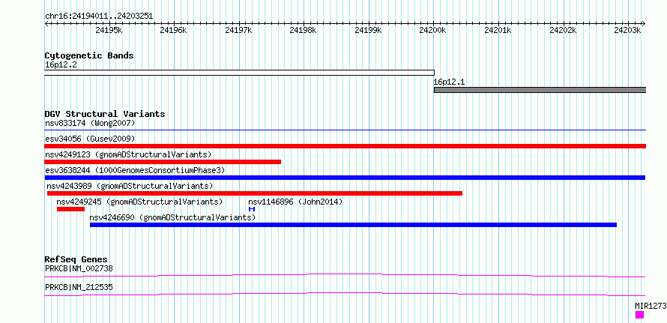
Task: Click the nsv4249245 gnomAD variant label
Action: pyautogui.click(x=139, y=202)
